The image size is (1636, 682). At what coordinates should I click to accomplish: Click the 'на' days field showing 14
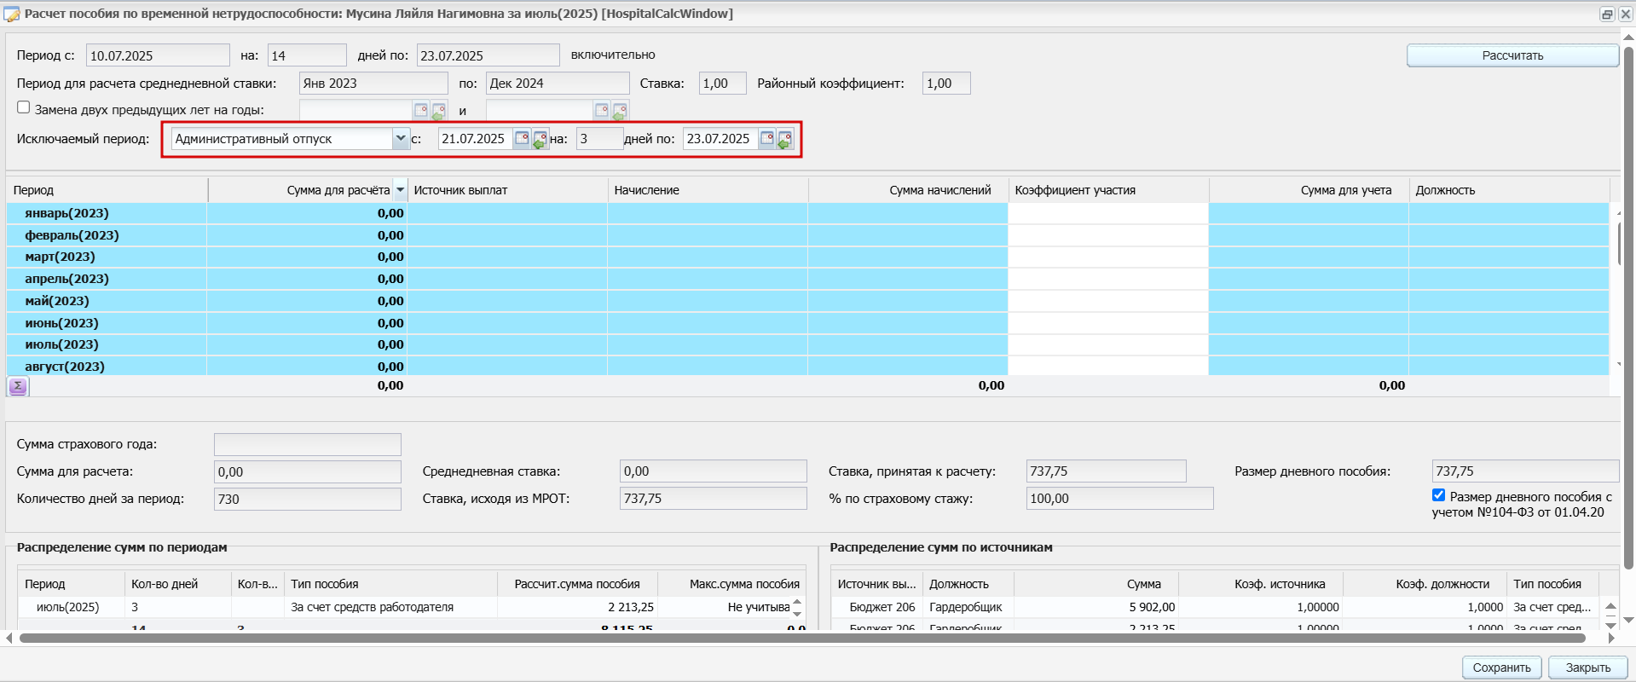point(307,55)
